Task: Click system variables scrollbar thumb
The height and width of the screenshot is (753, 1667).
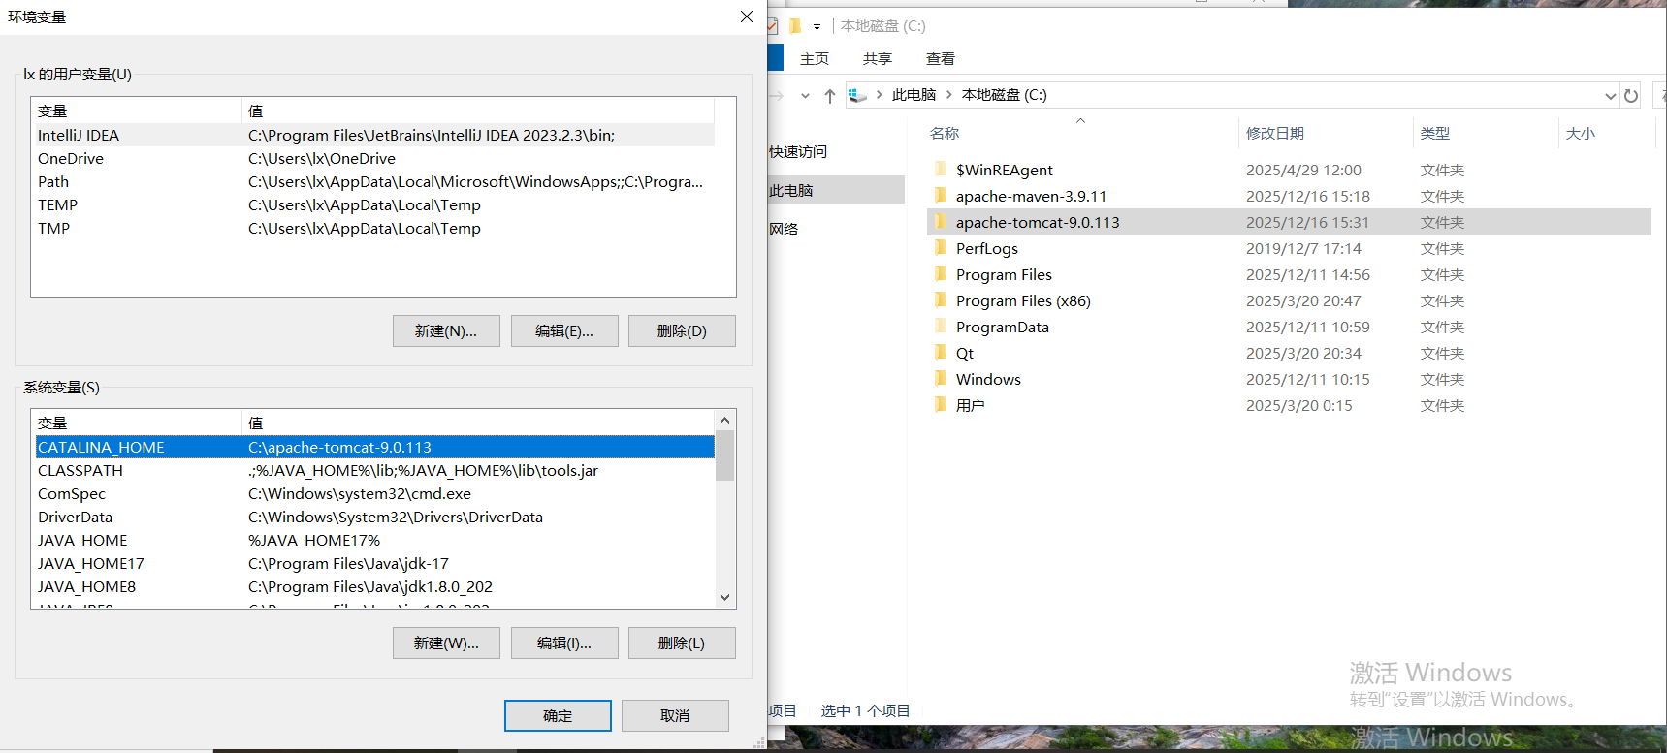Action: (724, 455)
